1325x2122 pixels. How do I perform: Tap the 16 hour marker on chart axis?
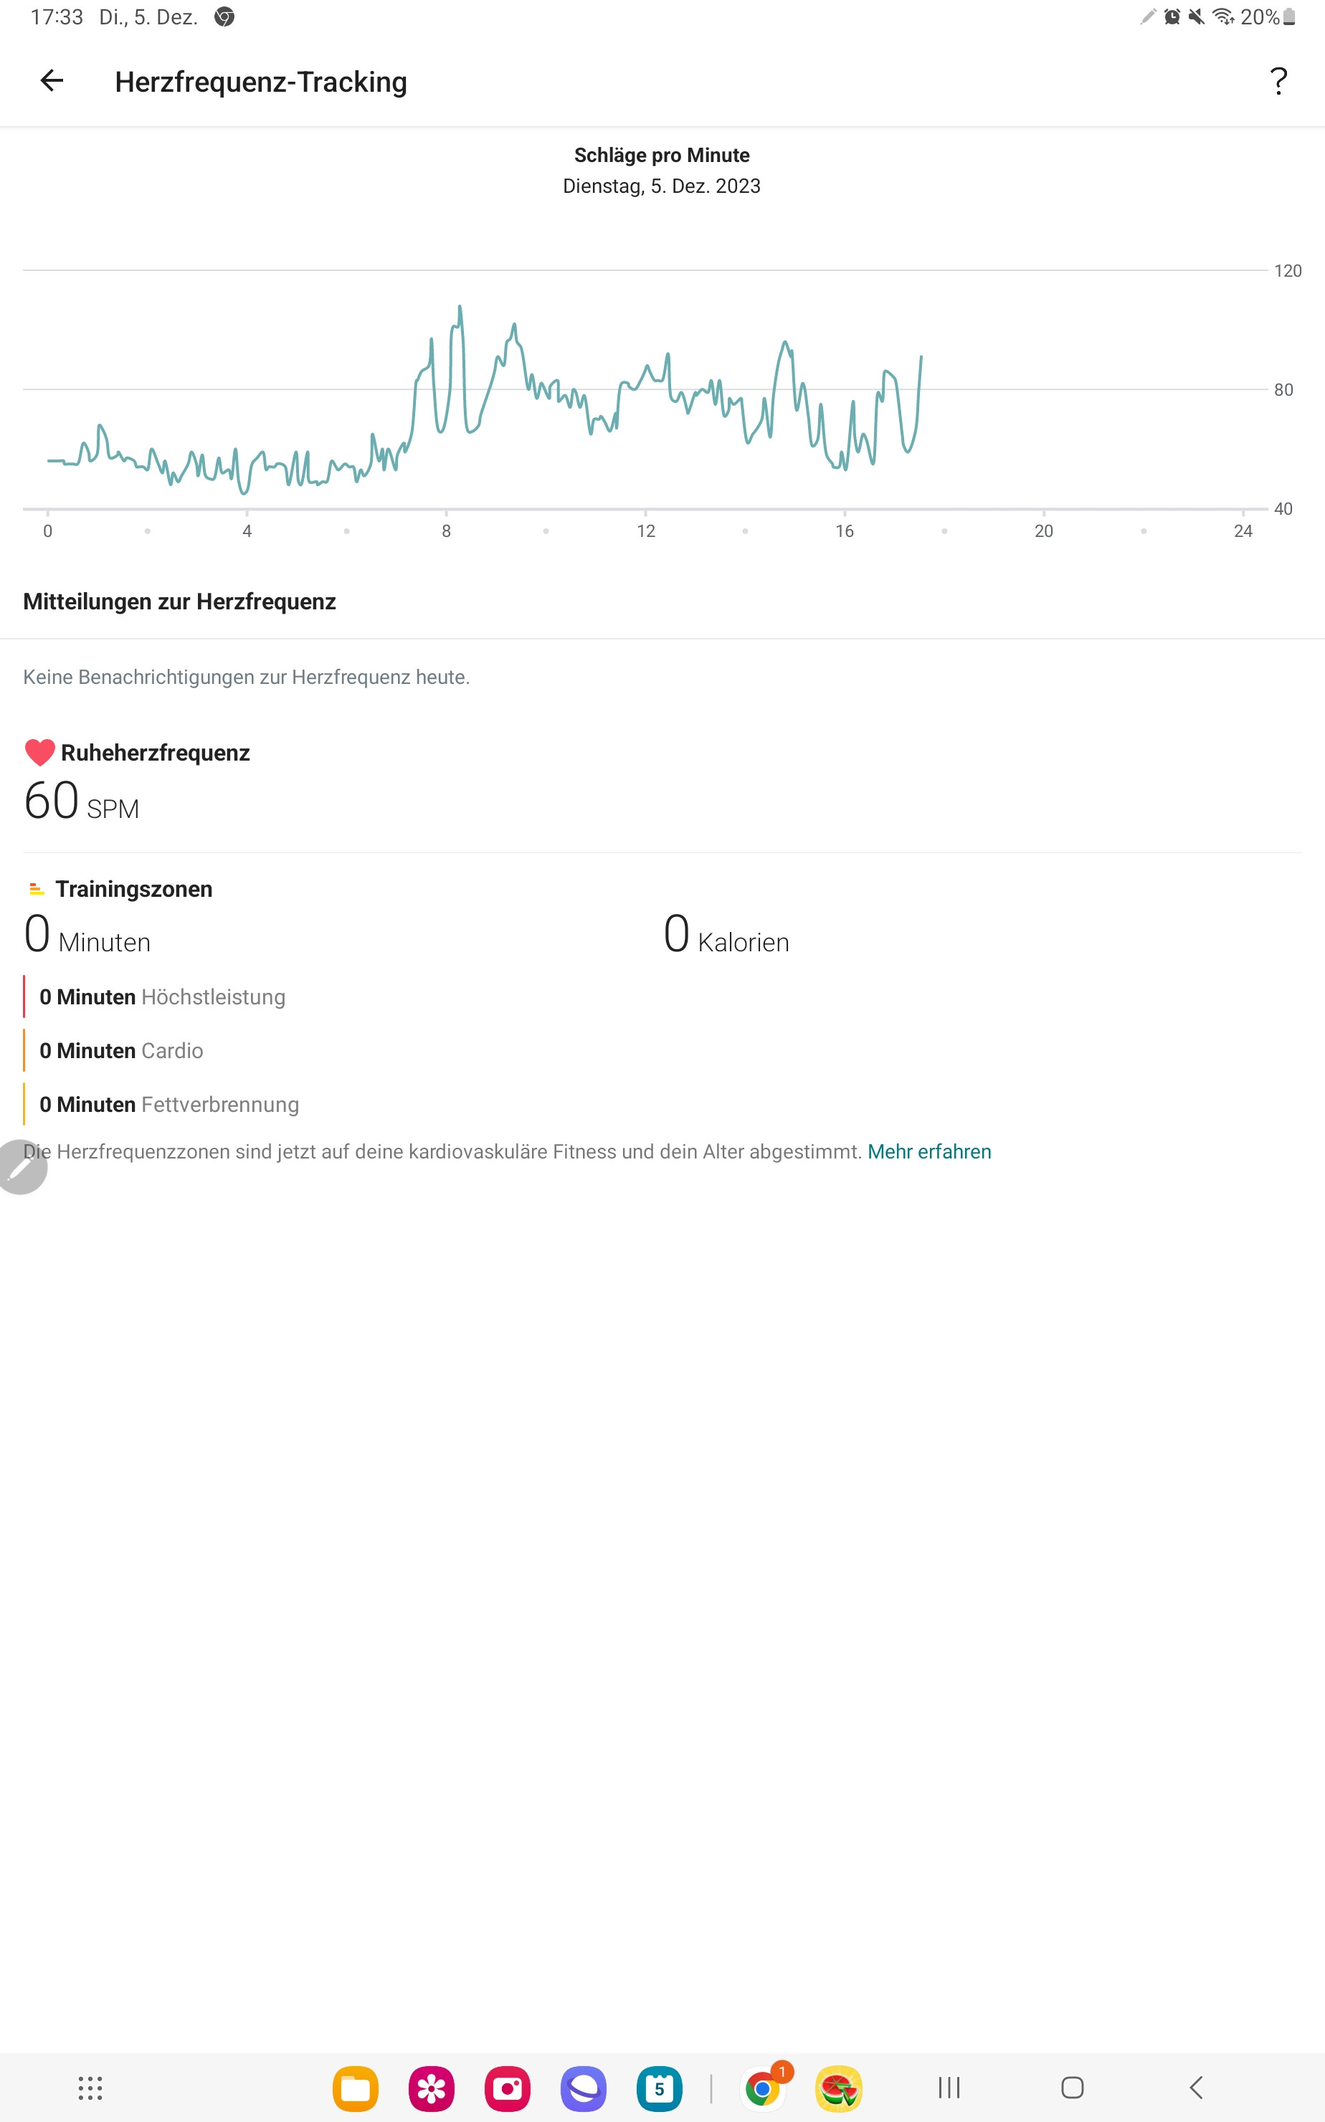[844, 531]
